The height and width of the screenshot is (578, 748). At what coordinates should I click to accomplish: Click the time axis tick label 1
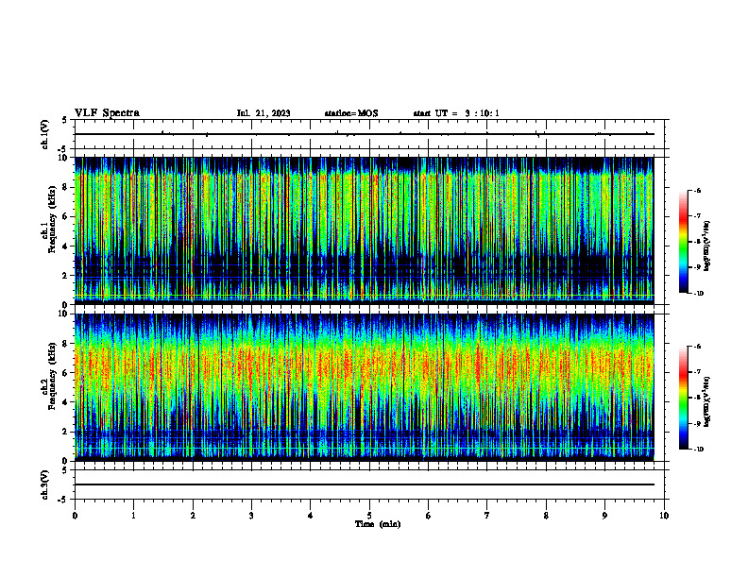[x=133, y=516]
